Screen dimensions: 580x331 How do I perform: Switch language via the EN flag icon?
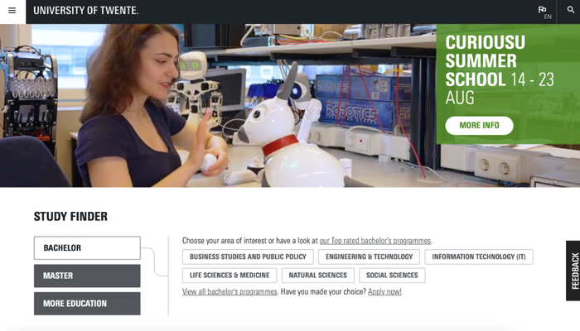click(544, 12)
